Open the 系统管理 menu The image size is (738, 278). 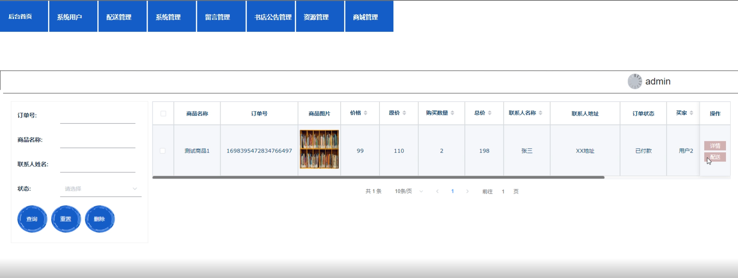click(172, 16)
